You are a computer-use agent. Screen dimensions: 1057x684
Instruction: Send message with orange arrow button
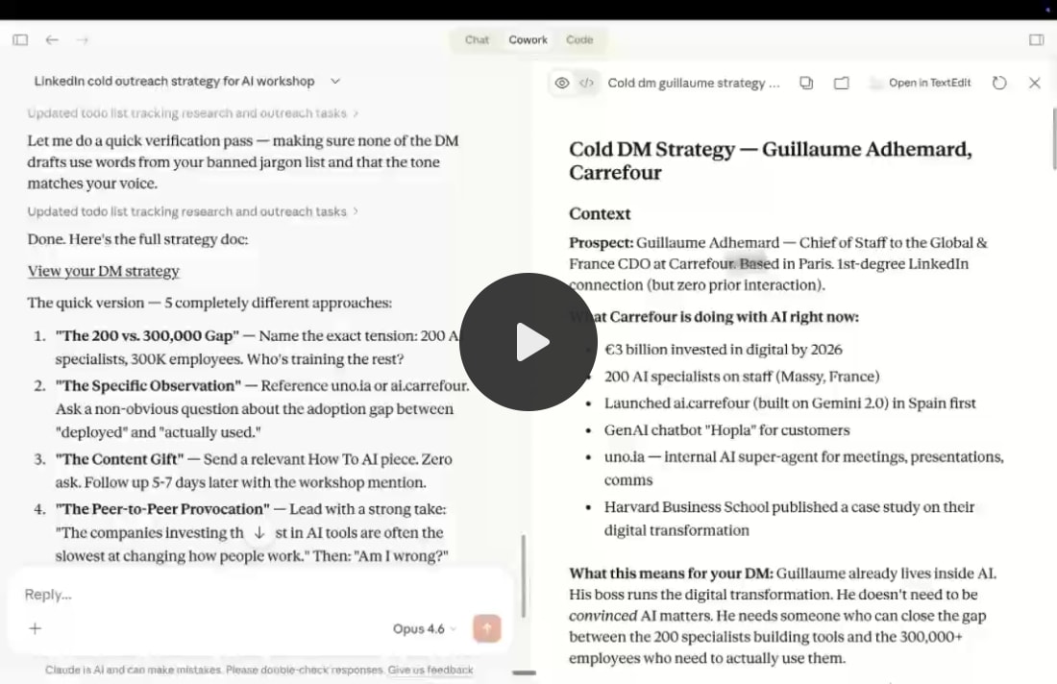pos(487,628)
